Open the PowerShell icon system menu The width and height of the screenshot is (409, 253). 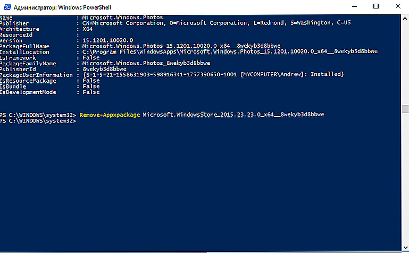pyautogui.click(x=7, y=7)
